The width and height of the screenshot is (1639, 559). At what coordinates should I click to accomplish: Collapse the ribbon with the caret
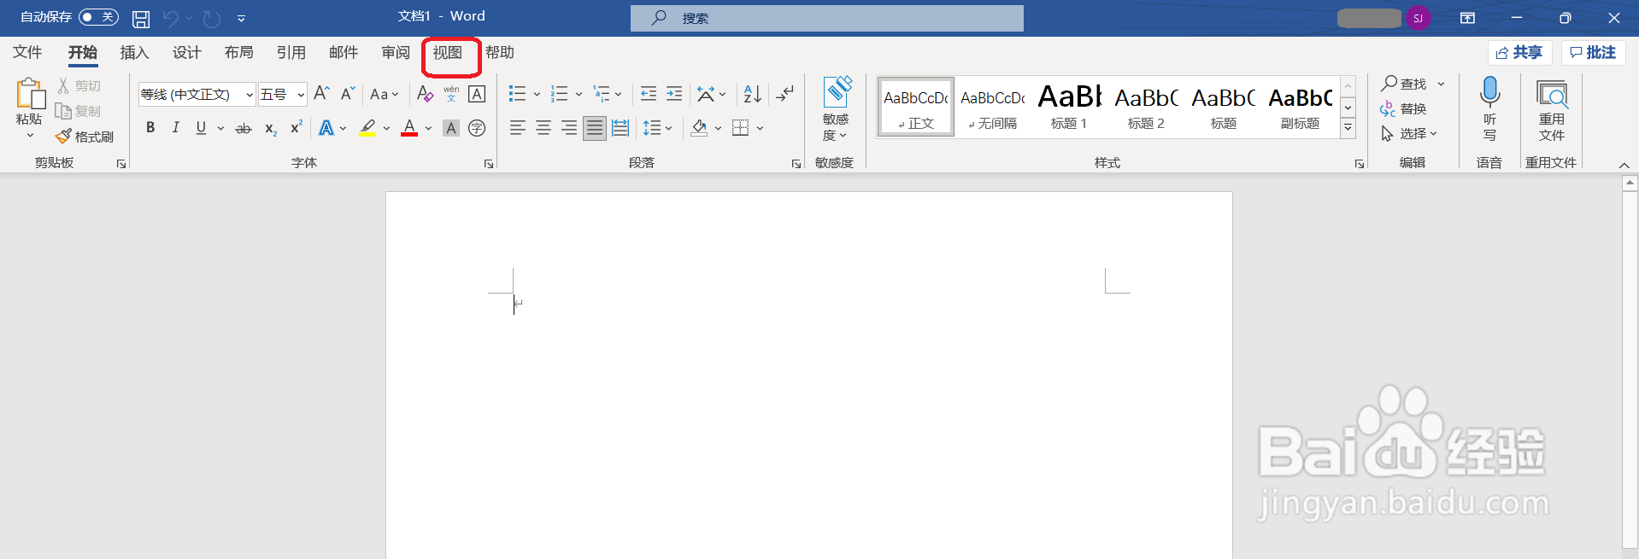1624,165
